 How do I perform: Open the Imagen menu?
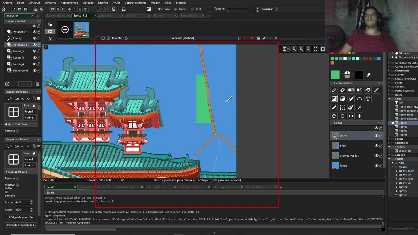155,3
